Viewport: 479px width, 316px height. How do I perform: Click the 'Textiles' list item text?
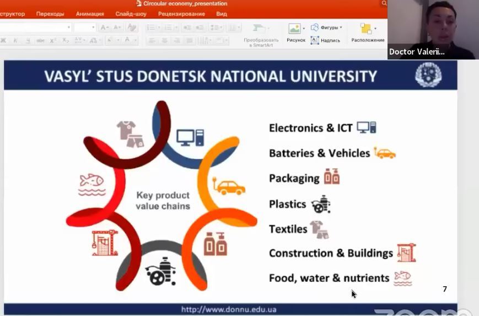click(288, 229)
